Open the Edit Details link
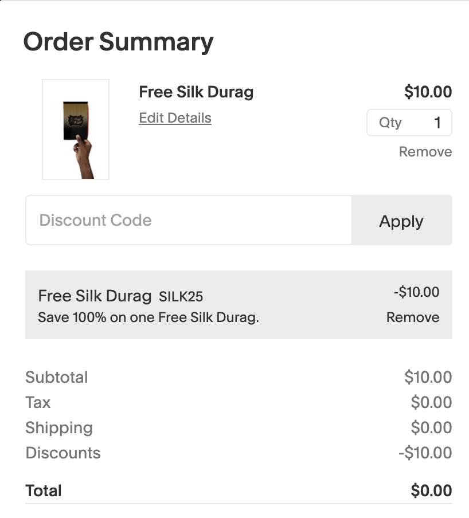469x518 pixels. tap(175, 118)
